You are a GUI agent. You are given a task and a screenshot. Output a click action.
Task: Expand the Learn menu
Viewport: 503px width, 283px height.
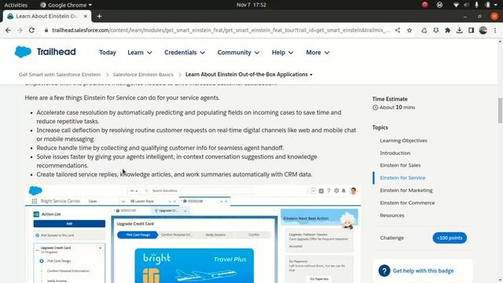(x=140, y=53)
